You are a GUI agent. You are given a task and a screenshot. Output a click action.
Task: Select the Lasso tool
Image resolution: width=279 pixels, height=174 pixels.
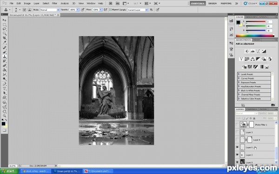pyautogui.click(x=4, y=29)
